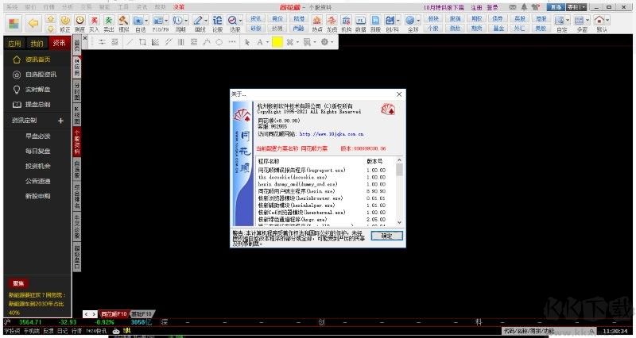Click the 确定 button in the About dialog
This screenshot has width=636, height=338.
386,236
